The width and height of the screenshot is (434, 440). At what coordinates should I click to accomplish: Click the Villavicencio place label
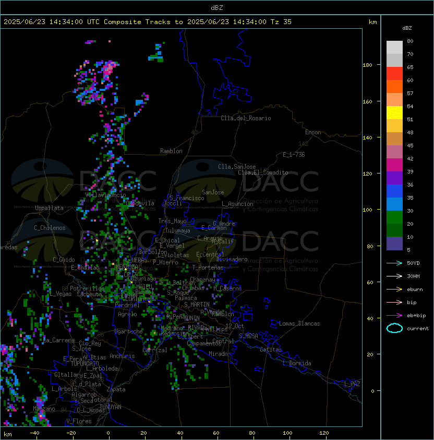click(105, 195)
